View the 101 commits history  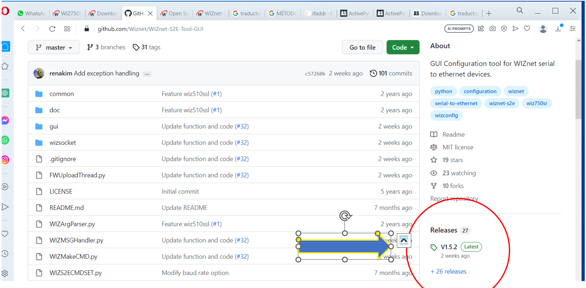point(391,73)
